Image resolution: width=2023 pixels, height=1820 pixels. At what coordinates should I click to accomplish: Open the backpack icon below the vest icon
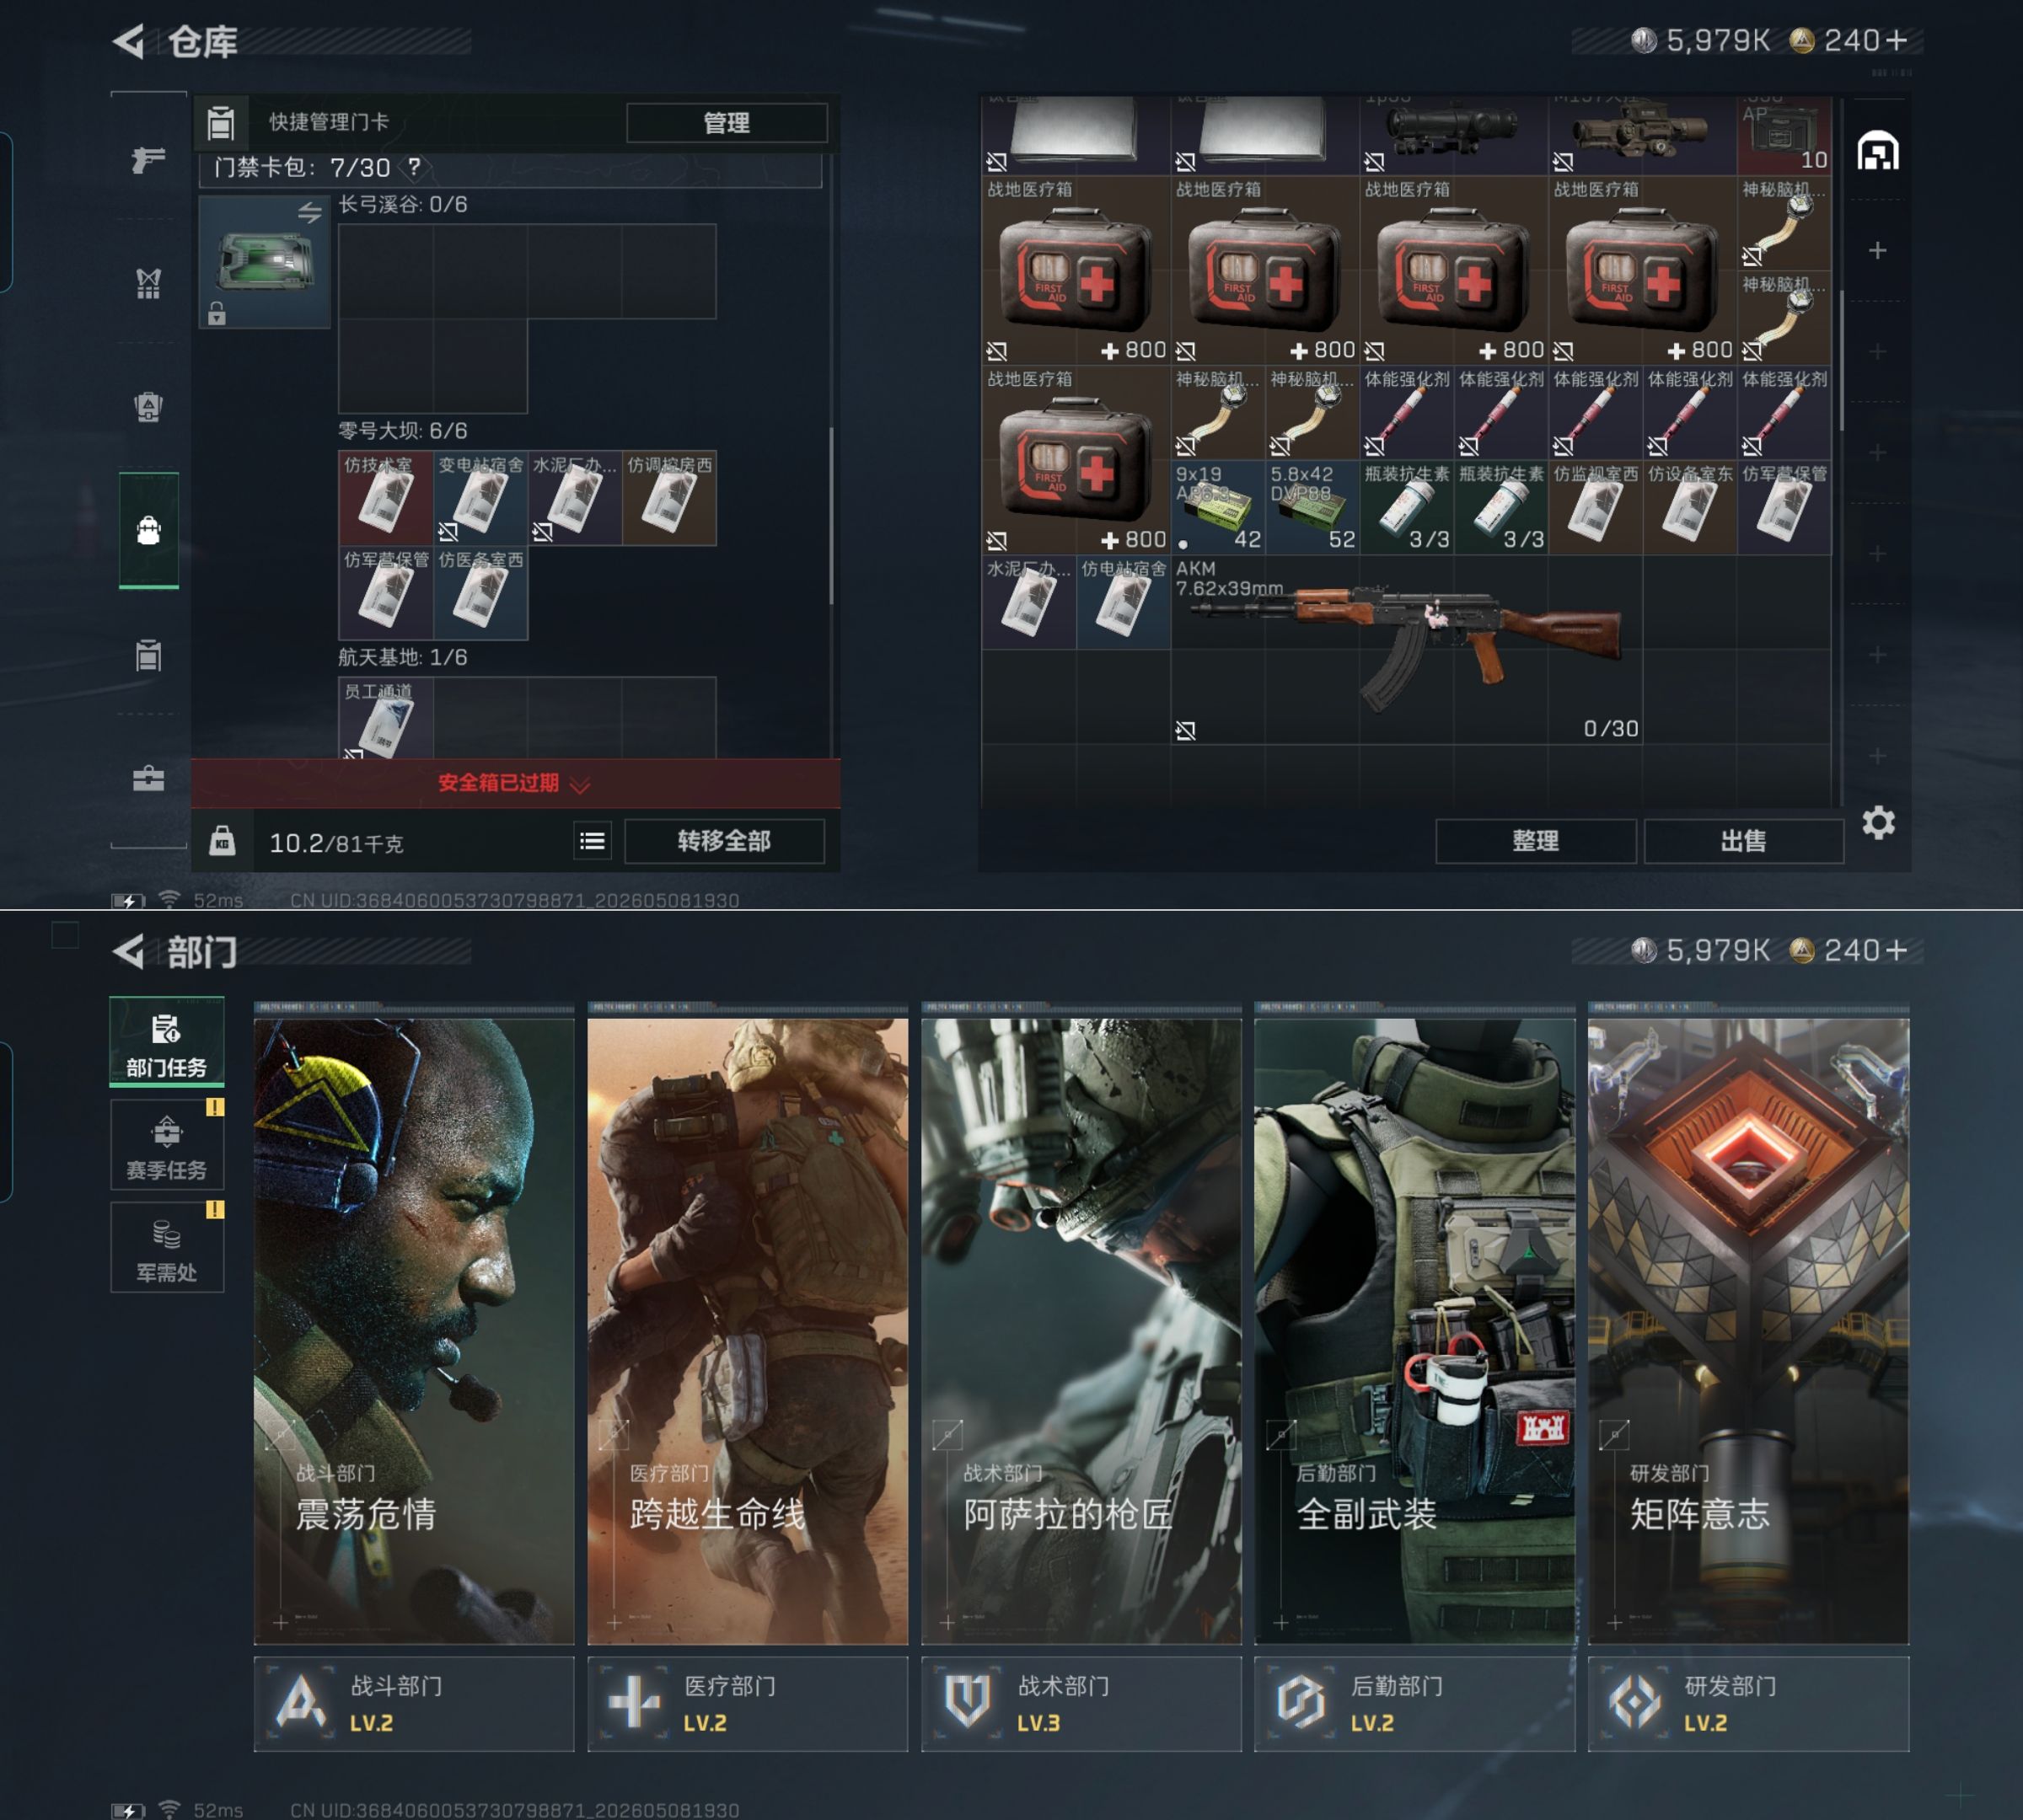[x=148, y=407]
